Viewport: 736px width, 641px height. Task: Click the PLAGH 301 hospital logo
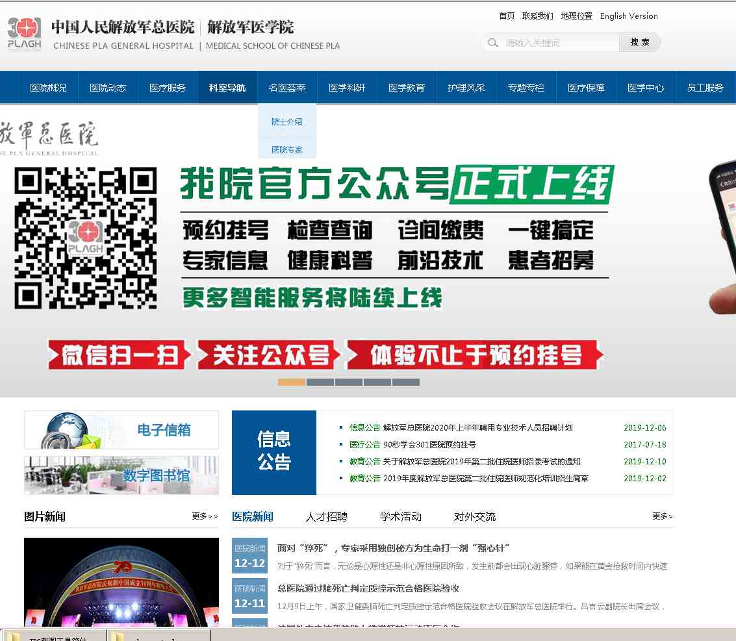(24, 34)
